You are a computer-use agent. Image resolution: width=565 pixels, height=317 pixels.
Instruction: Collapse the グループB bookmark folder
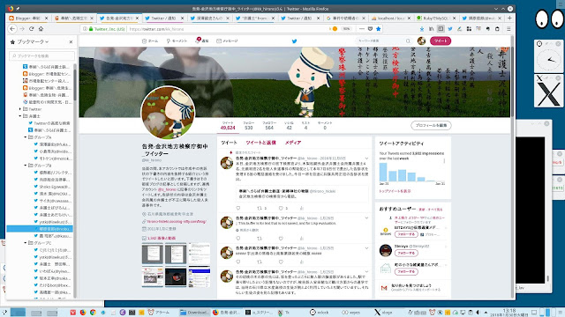26,166
